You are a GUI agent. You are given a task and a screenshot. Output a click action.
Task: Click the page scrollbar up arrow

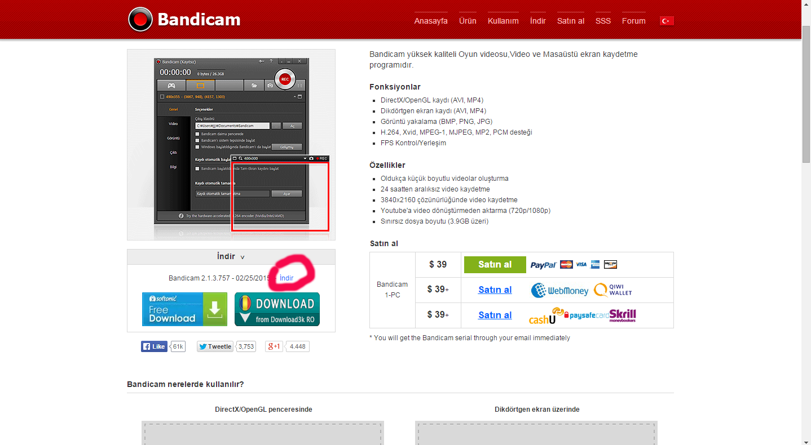[806, 5]
